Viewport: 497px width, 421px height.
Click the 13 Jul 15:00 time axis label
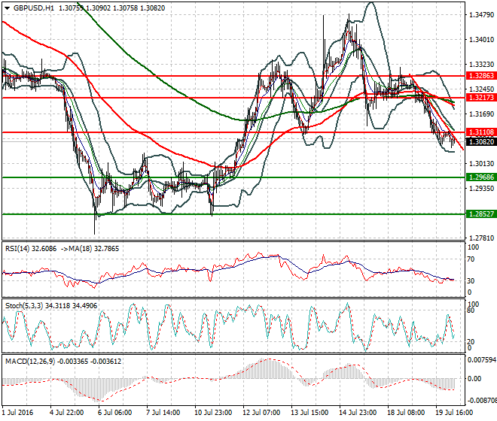[309, 413]
